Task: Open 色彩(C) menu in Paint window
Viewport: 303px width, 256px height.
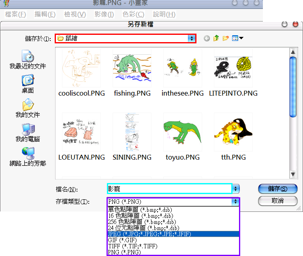Action: [133, 14]
